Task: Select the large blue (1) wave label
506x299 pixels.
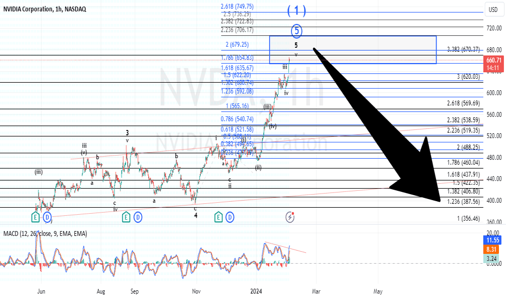Action: coord(296,11)
